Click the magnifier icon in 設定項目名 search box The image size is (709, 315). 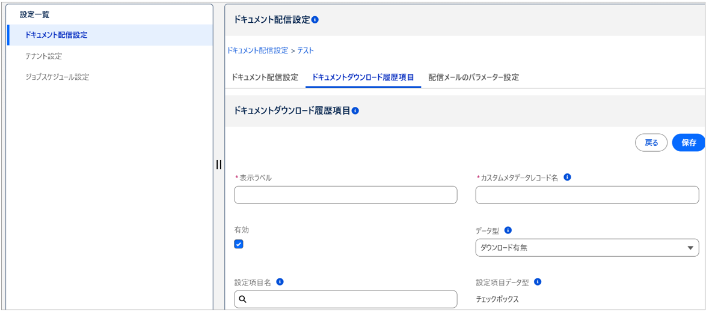pyautogui.click(x=243, y=299)
